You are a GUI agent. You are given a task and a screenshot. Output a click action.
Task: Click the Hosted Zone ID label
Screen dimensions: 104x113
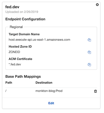coord(20,46)
